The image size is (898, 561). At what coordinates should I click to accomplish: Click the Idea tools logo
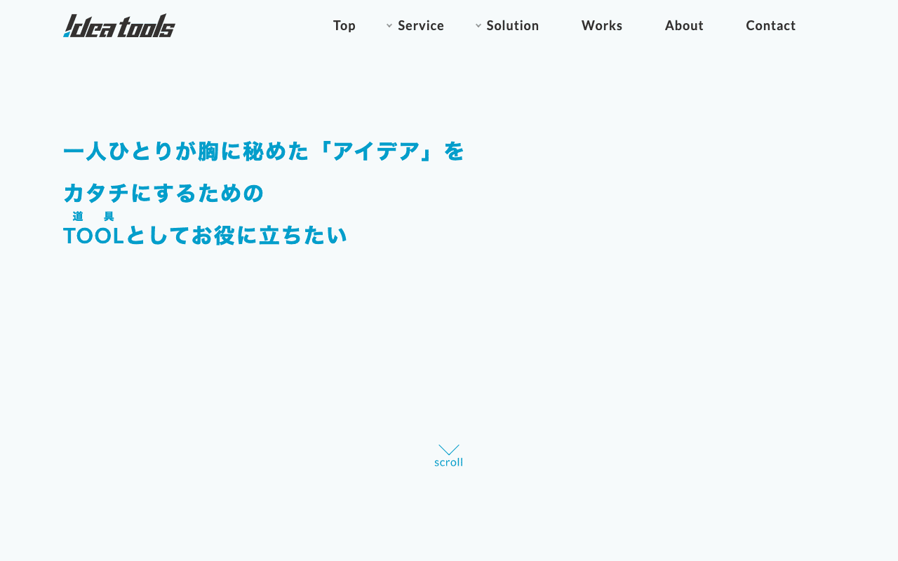[x=119, y=26]
